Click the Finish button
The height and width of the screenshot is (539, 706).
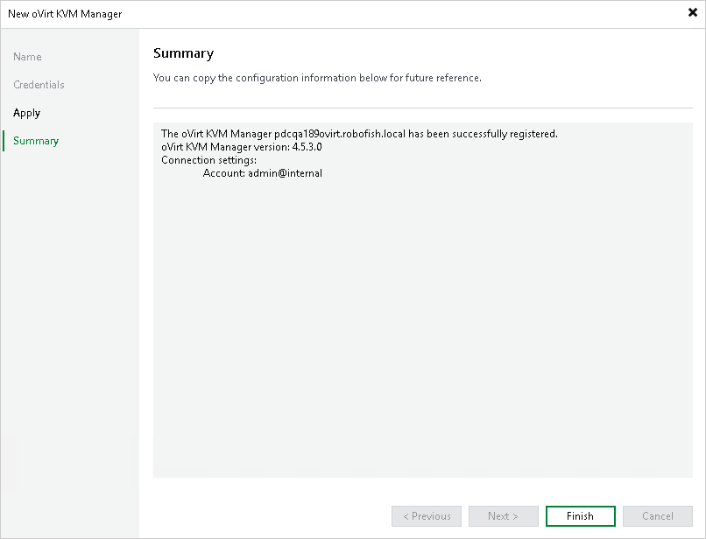581,516
